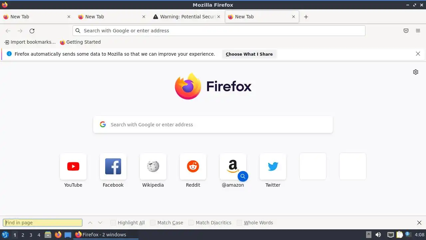This screenshot has width=426, height=240.
Task: Click Import bookmarks in bookmarks toolbar
Action: coord(30,42)
